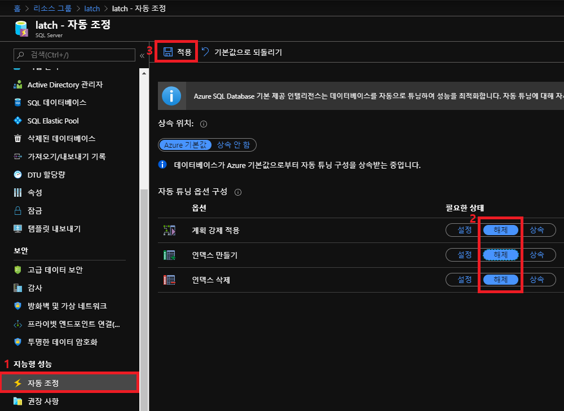Click the 프라이빗 엔드포인트 연결 icon
The width and height of the screenshot is (564, 411).
[x=17, y=324]
